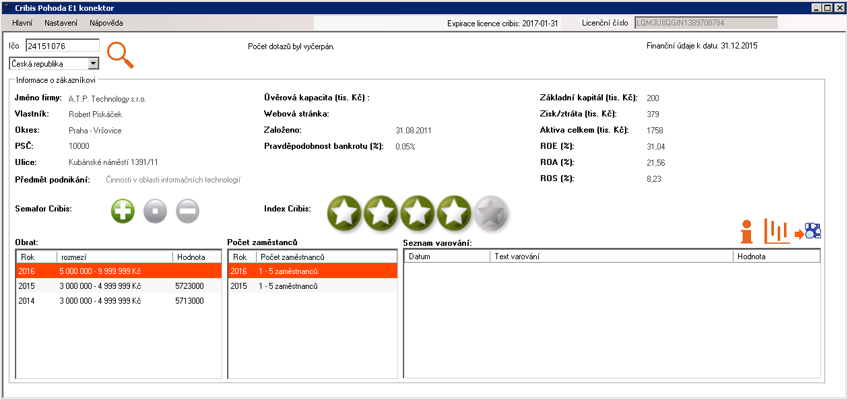Click the orange magnifier search icon

tap(120, 55)
